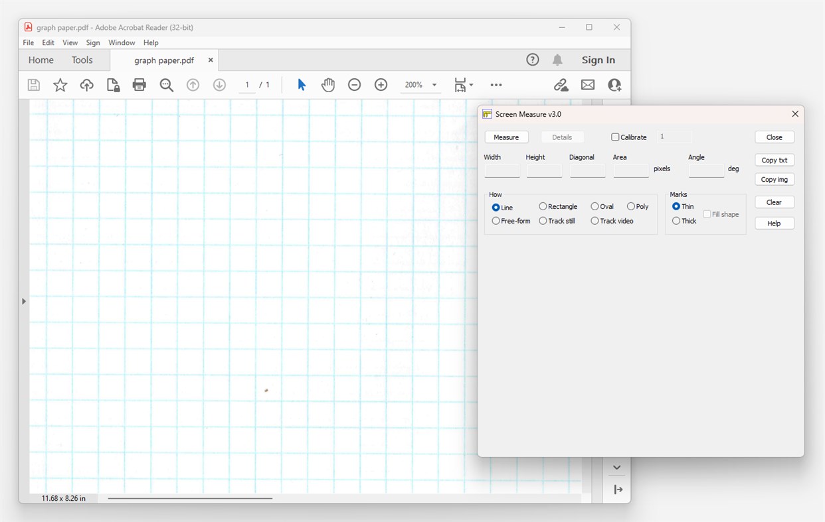This screenshot has height=522, width=825.
Task: Open the Print dialog
Action: pos(139,84)
